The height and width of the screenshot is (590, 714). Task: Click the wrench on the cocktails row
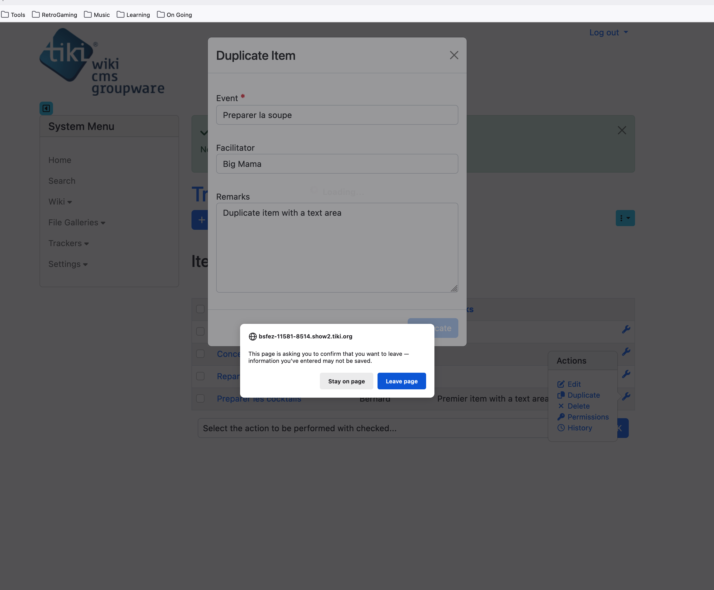pyautogui.click(x=626, y=396)
